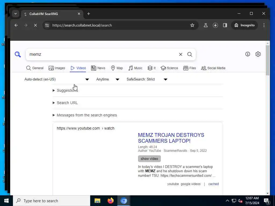
Task: Open File Explorer from taskbar
Action: (97, 201)
